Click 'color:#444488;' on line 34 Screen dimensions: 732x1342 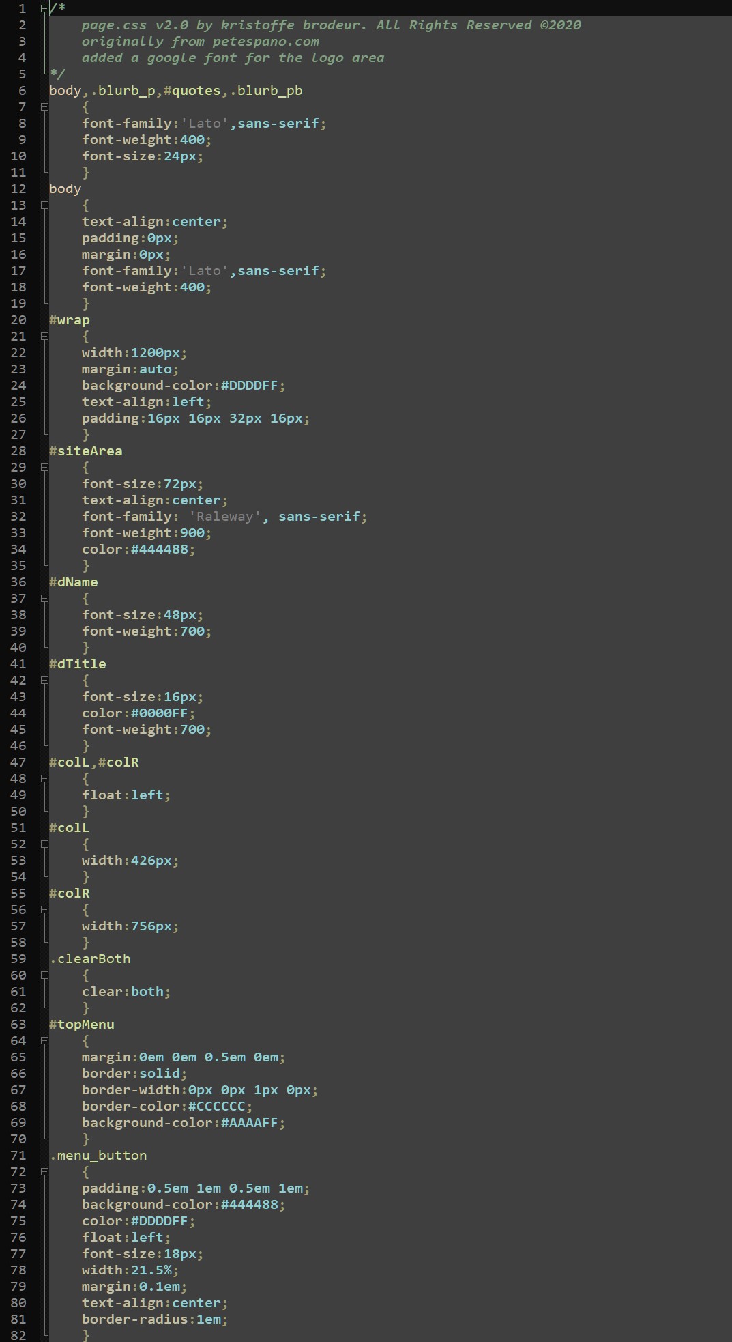click(x=138, y=549)
